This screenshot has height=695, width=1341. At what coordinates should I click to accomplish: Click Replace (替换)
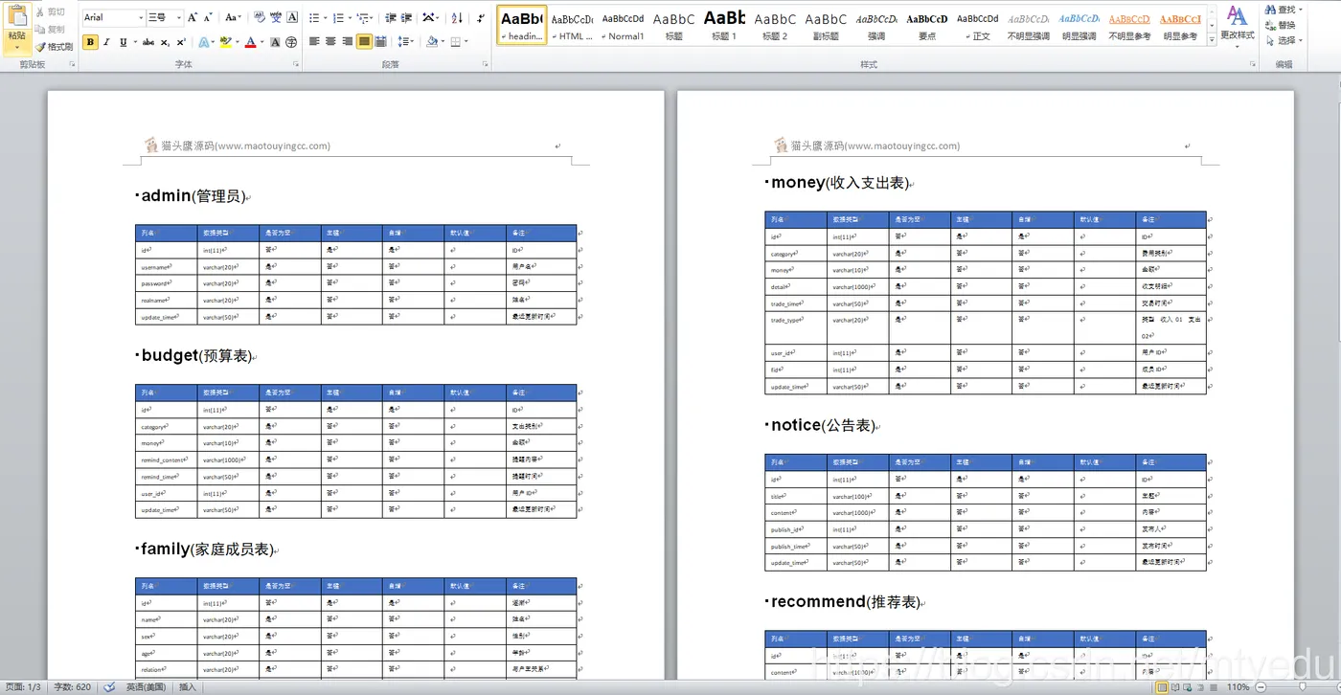1280,26
